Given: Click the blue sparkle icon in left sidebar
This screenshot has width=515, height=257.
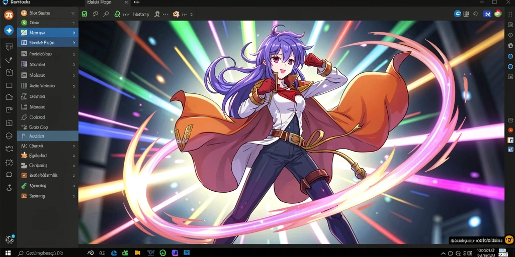Looking at the screenshot, I should pos(9,31).
